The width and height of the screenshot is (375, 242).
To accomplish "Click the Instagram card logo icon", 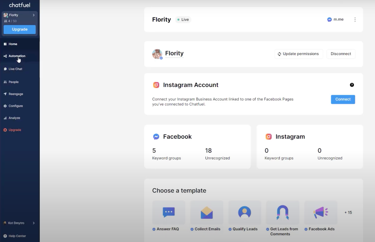I will [269, 137].
